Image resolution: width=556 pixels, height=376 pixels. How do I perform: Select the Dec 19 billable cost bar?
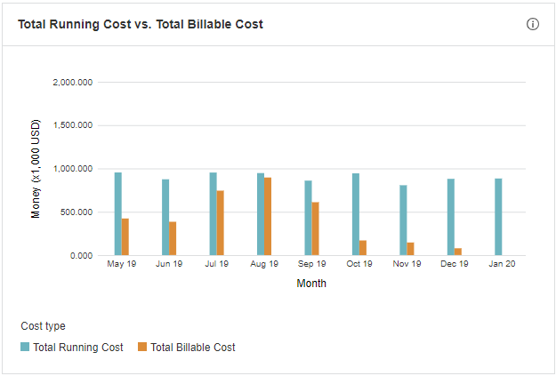point(458,252)
